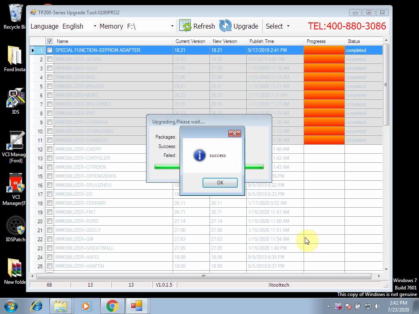Open Recycle Bin desktop icon
The width and height of the screenshot is (419, 314).
15,16
